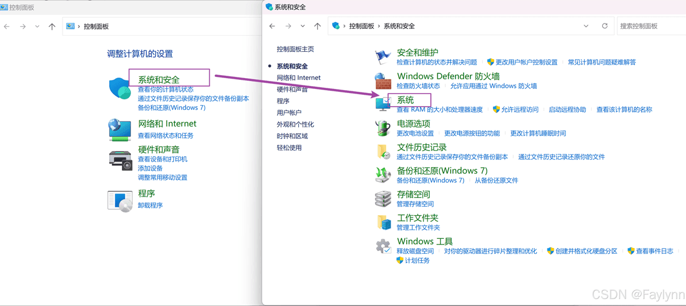Viewport: 686px width, 306px height.
Task: Click 卸载程序 link in left window
Action: 150,205
